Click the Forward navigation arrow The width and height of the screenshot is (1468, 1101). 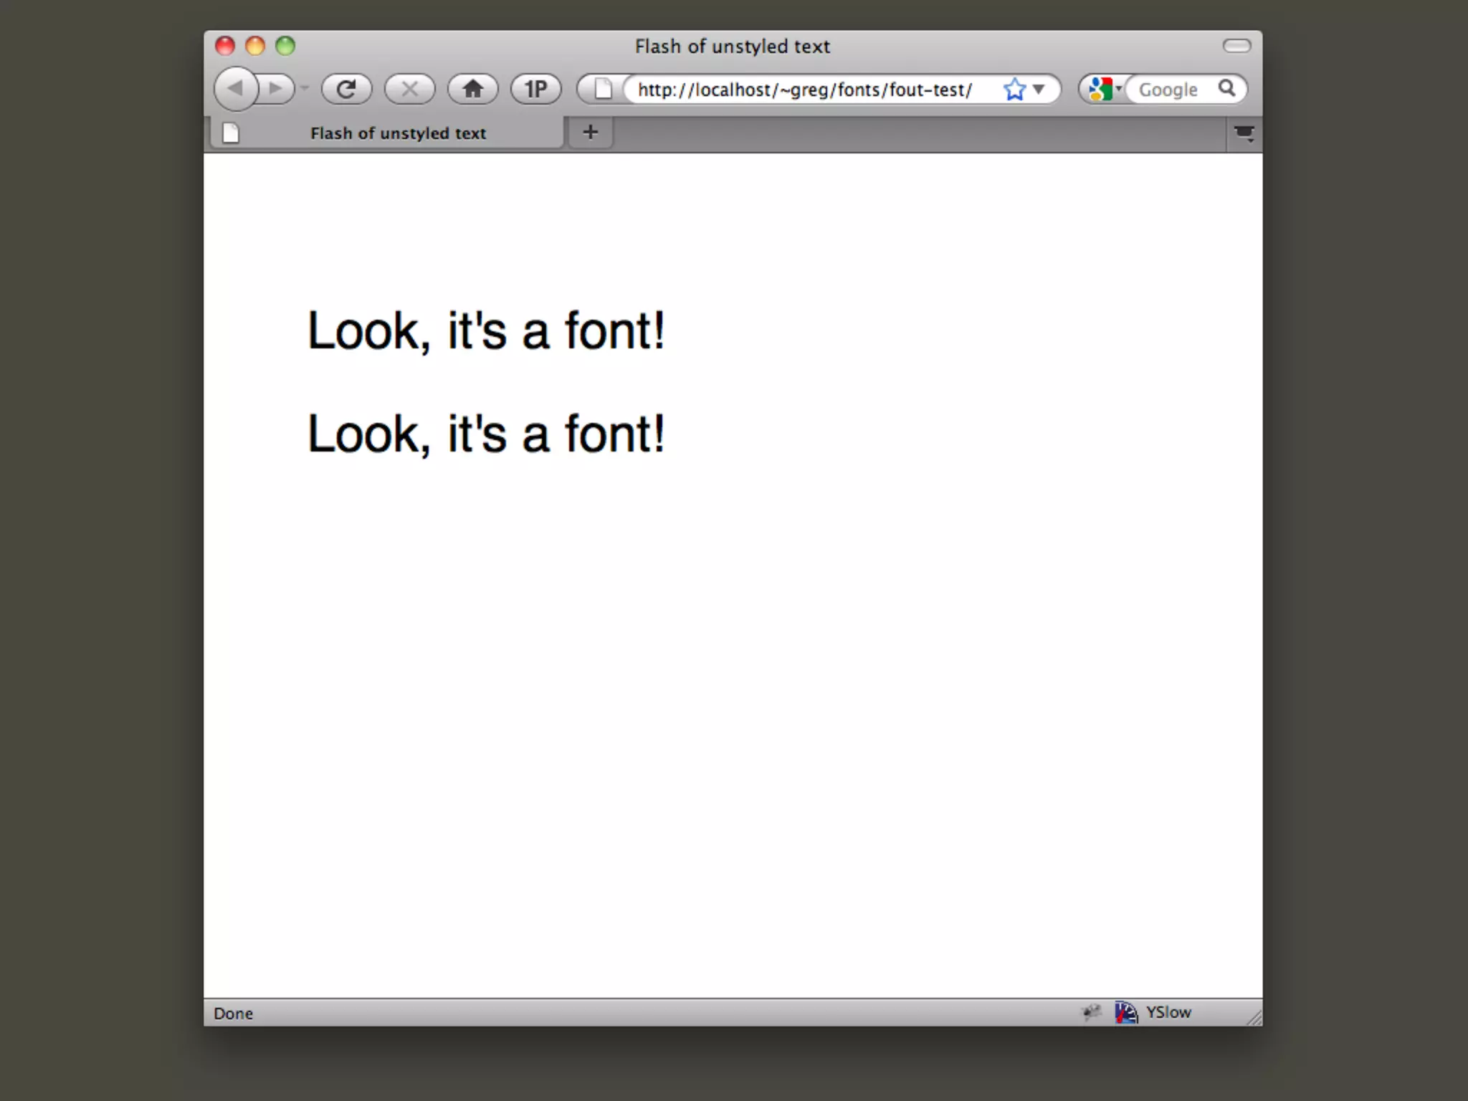pos(276,89)
